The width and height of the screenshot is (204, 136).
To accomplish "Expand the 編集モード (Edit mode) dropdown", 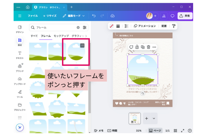I will pyautogui.click(x=74, y=16).
